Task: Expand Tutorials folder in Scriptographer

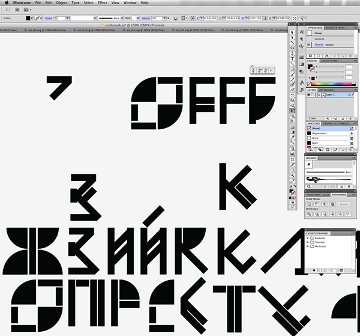Action: click(x=308, y=242)
